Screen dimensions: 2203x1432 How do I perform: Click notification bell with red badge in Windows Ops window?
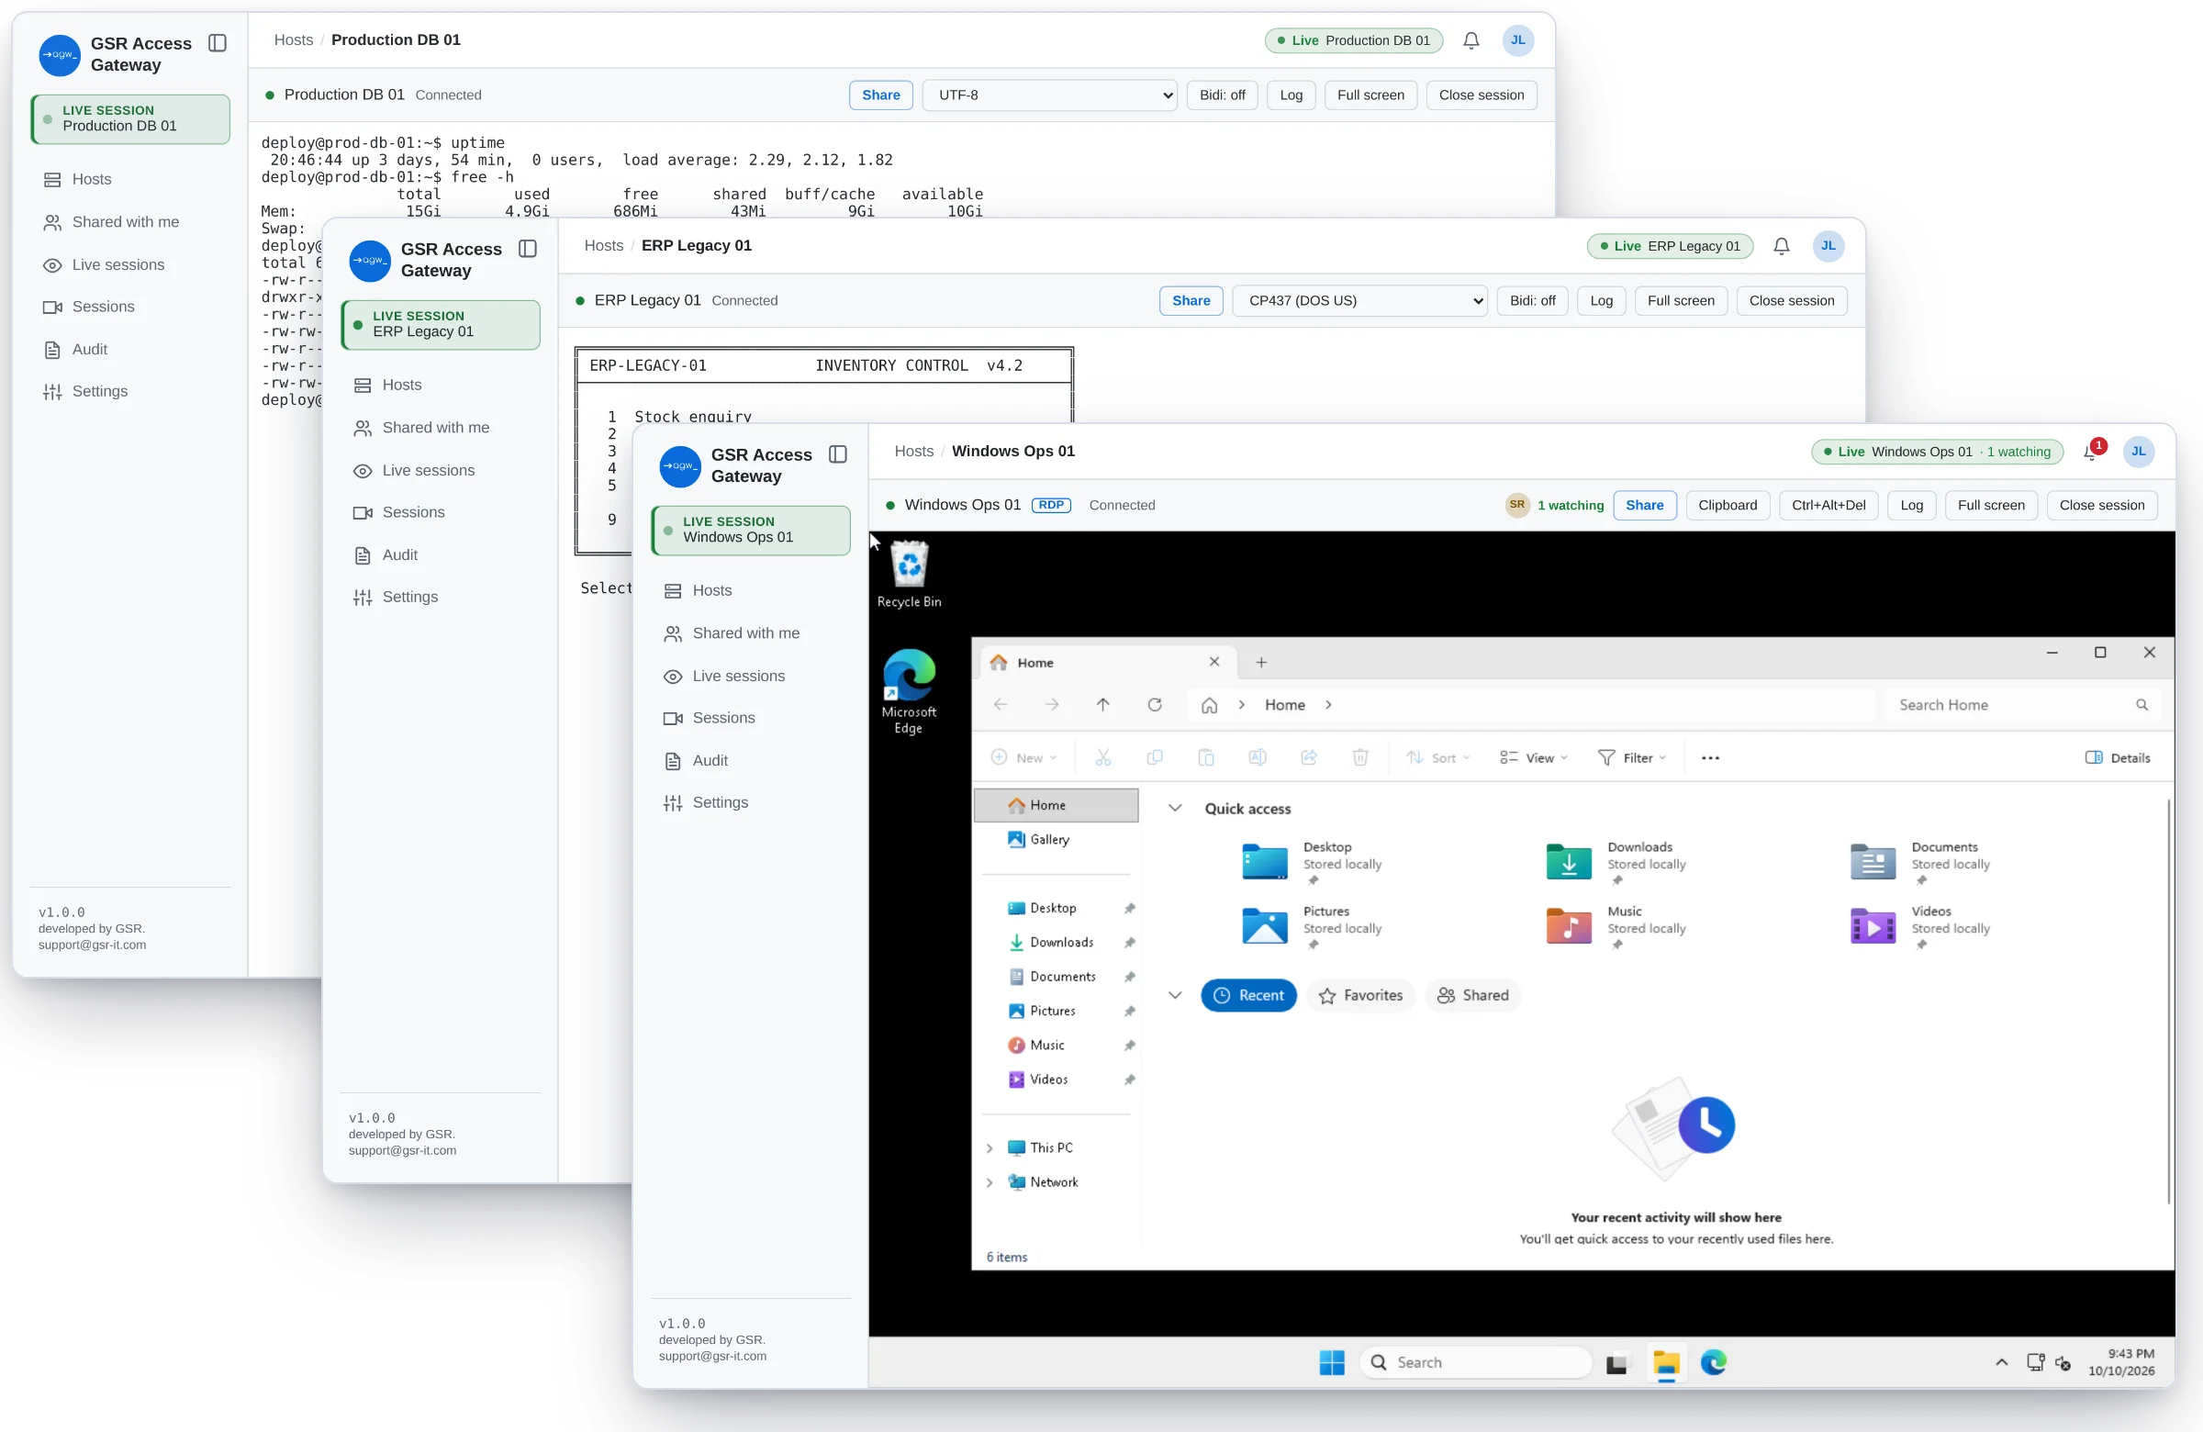[x=2092, y=452]
